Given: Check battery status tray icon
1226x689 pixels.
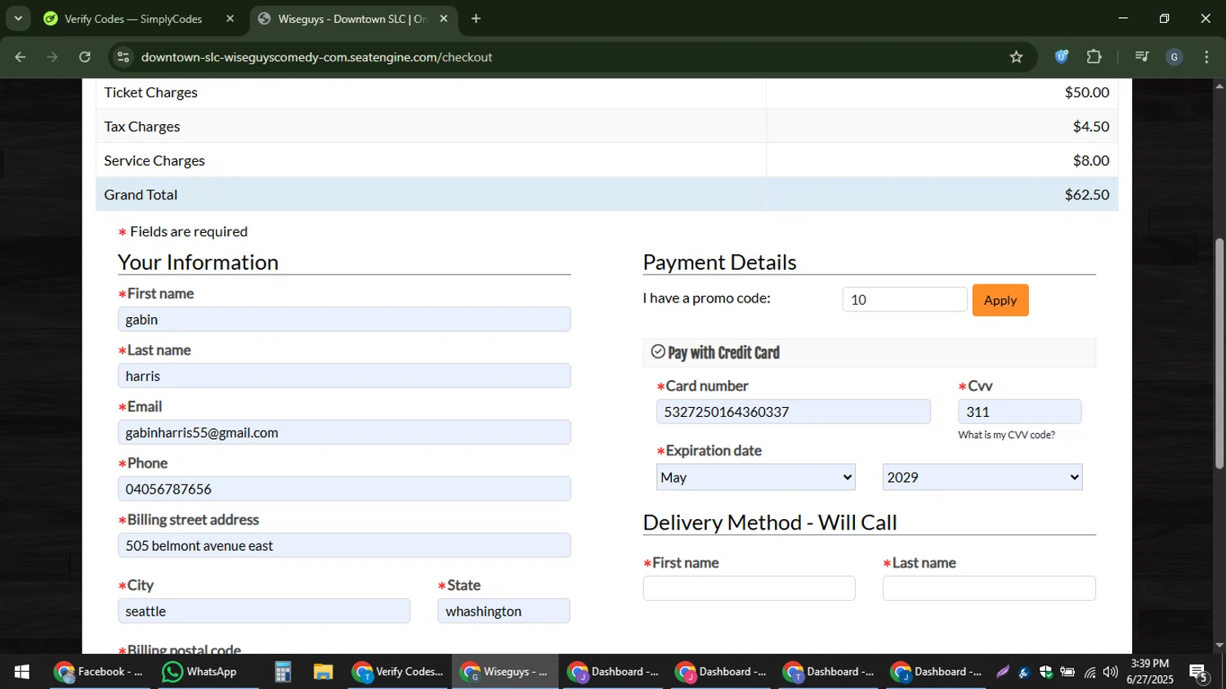Looking at the screenshot, I should tap(1067, 673).
